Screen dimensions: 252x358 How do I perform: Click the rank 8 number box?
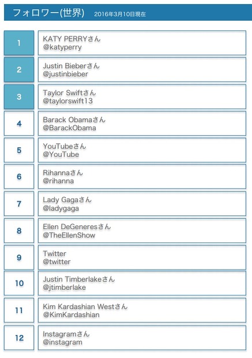[x=19, y=230]
